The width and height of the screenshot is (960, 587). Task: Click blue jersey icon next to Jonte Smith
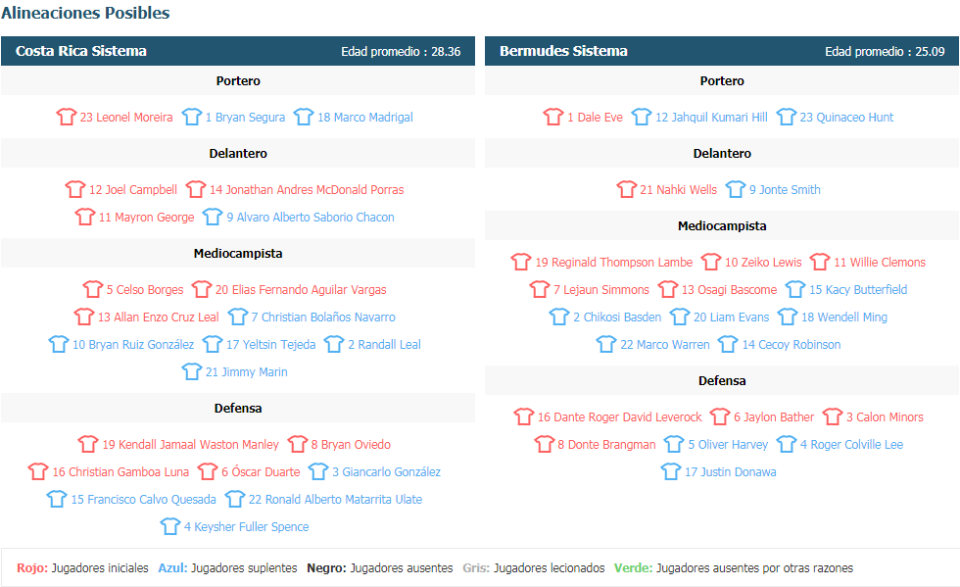[x=736, y=189]
